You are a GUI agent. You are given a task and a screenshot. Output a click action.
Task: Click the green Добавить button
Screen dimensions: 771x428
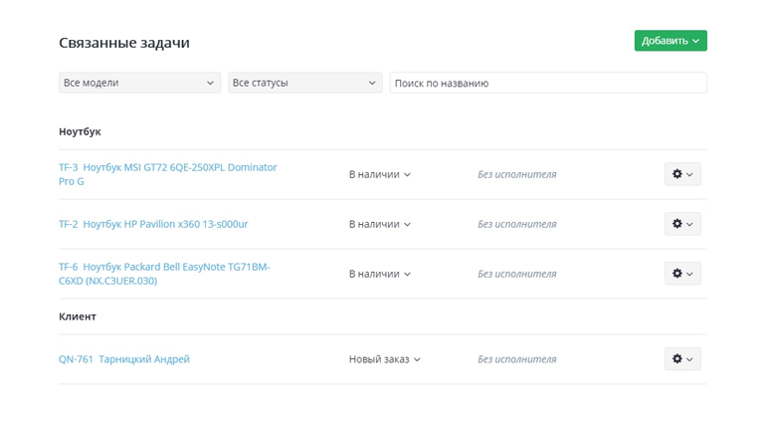pos(671,41)
